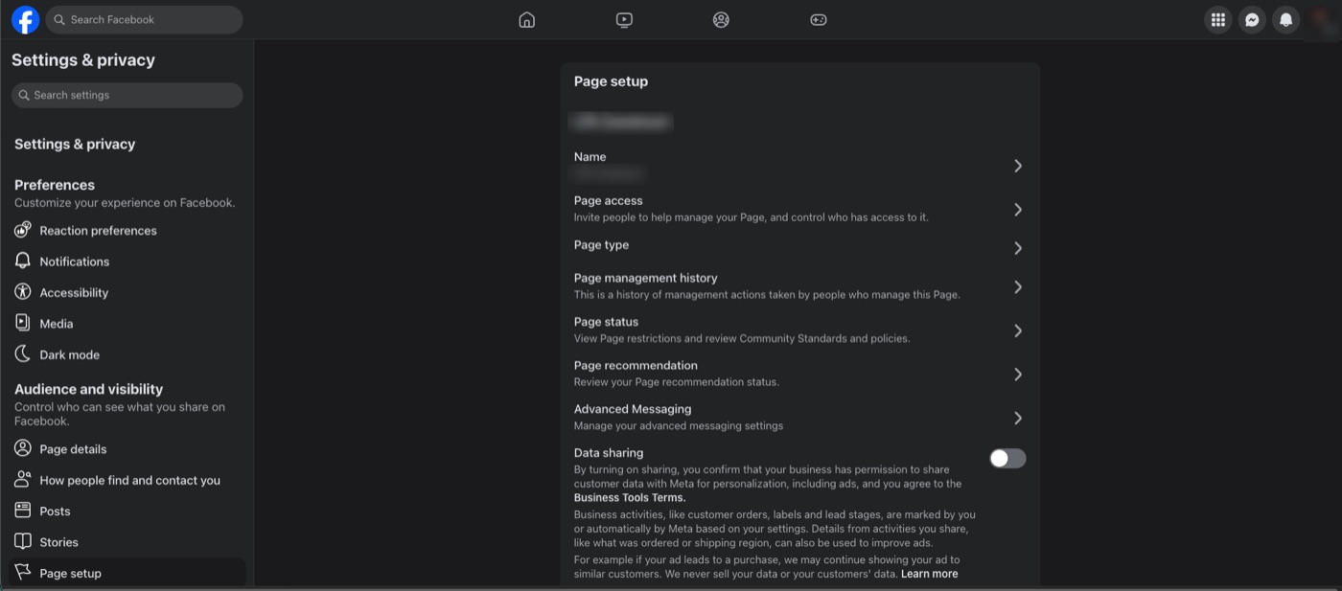Open the Video tab icon
The height and width of the screenshot is (591, 1342).
coord(624,19)
